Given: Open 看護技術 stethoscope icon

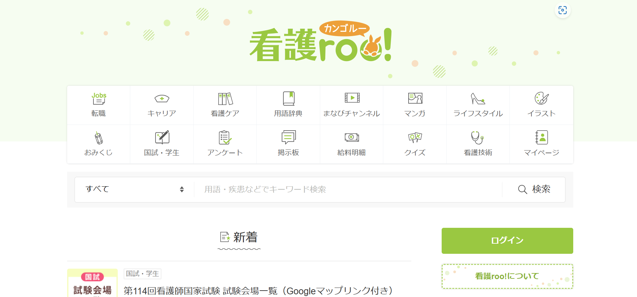Looking at the screenshot, I should (478, 138).
